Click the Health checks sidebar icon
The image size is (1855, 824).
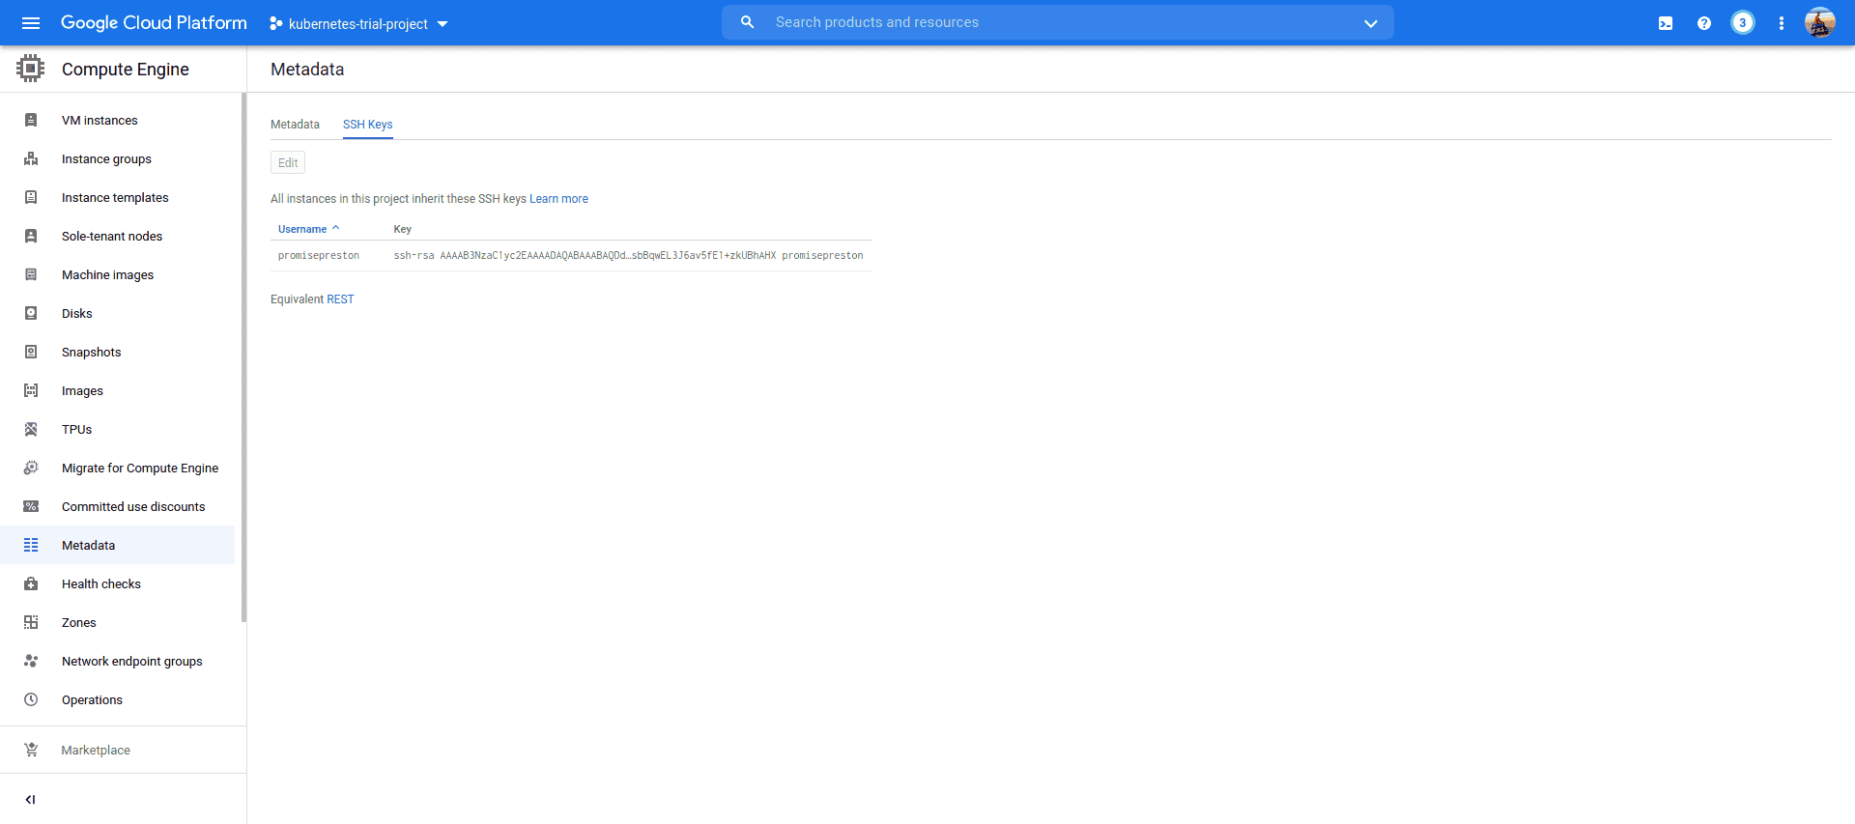pyautogui.click(x=31, y=583)
